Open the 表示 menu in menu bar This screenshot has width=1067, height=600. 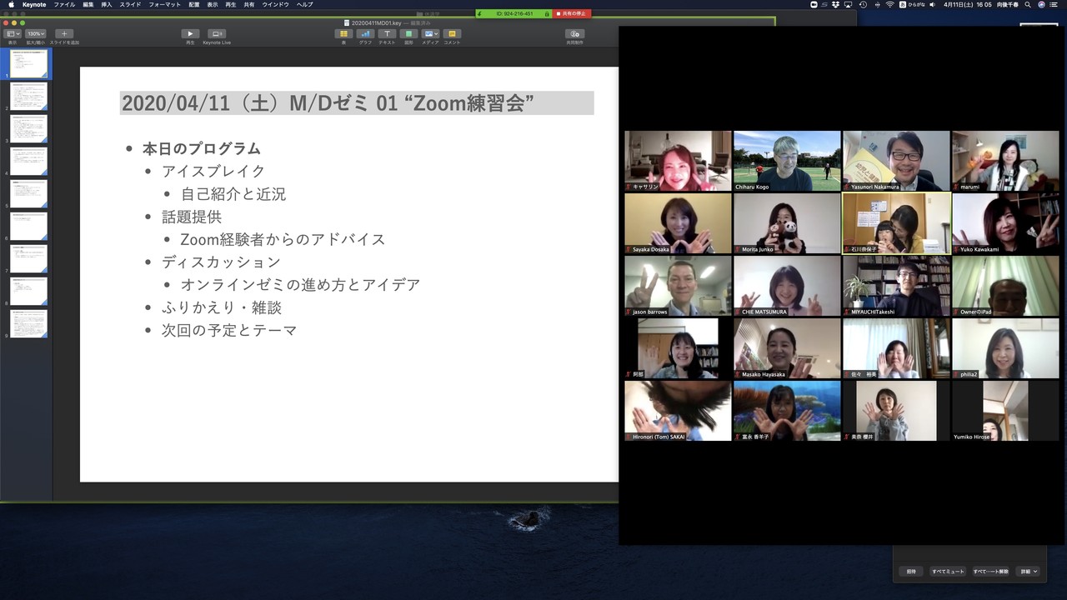213,4
